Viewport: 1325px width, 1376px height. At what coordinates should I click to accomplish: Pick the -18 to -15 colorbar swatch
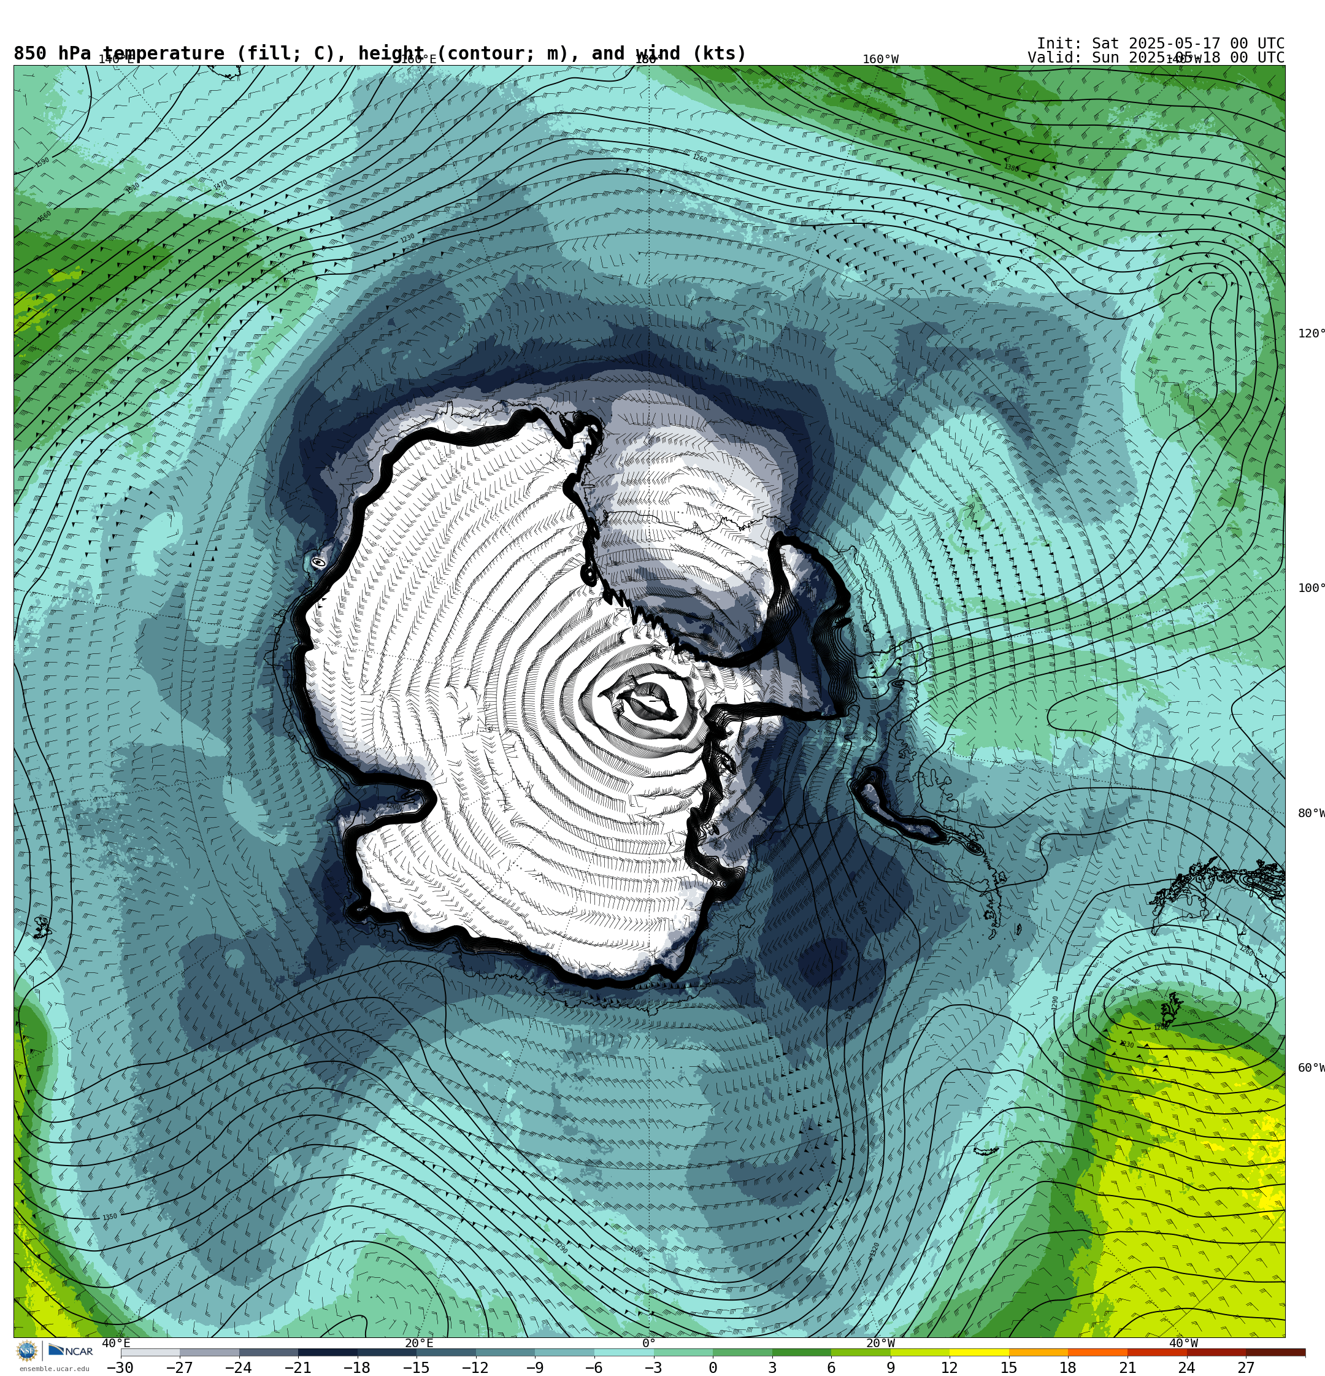pyautogui.click(x=387, y=1352)
